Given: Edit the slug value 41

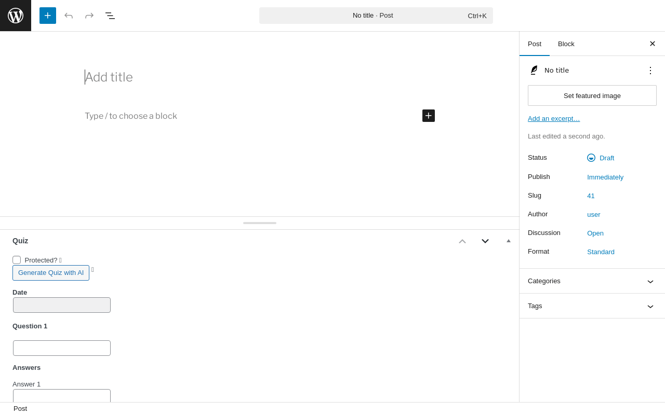Looking at the screenshot, I should pos(591,196).
